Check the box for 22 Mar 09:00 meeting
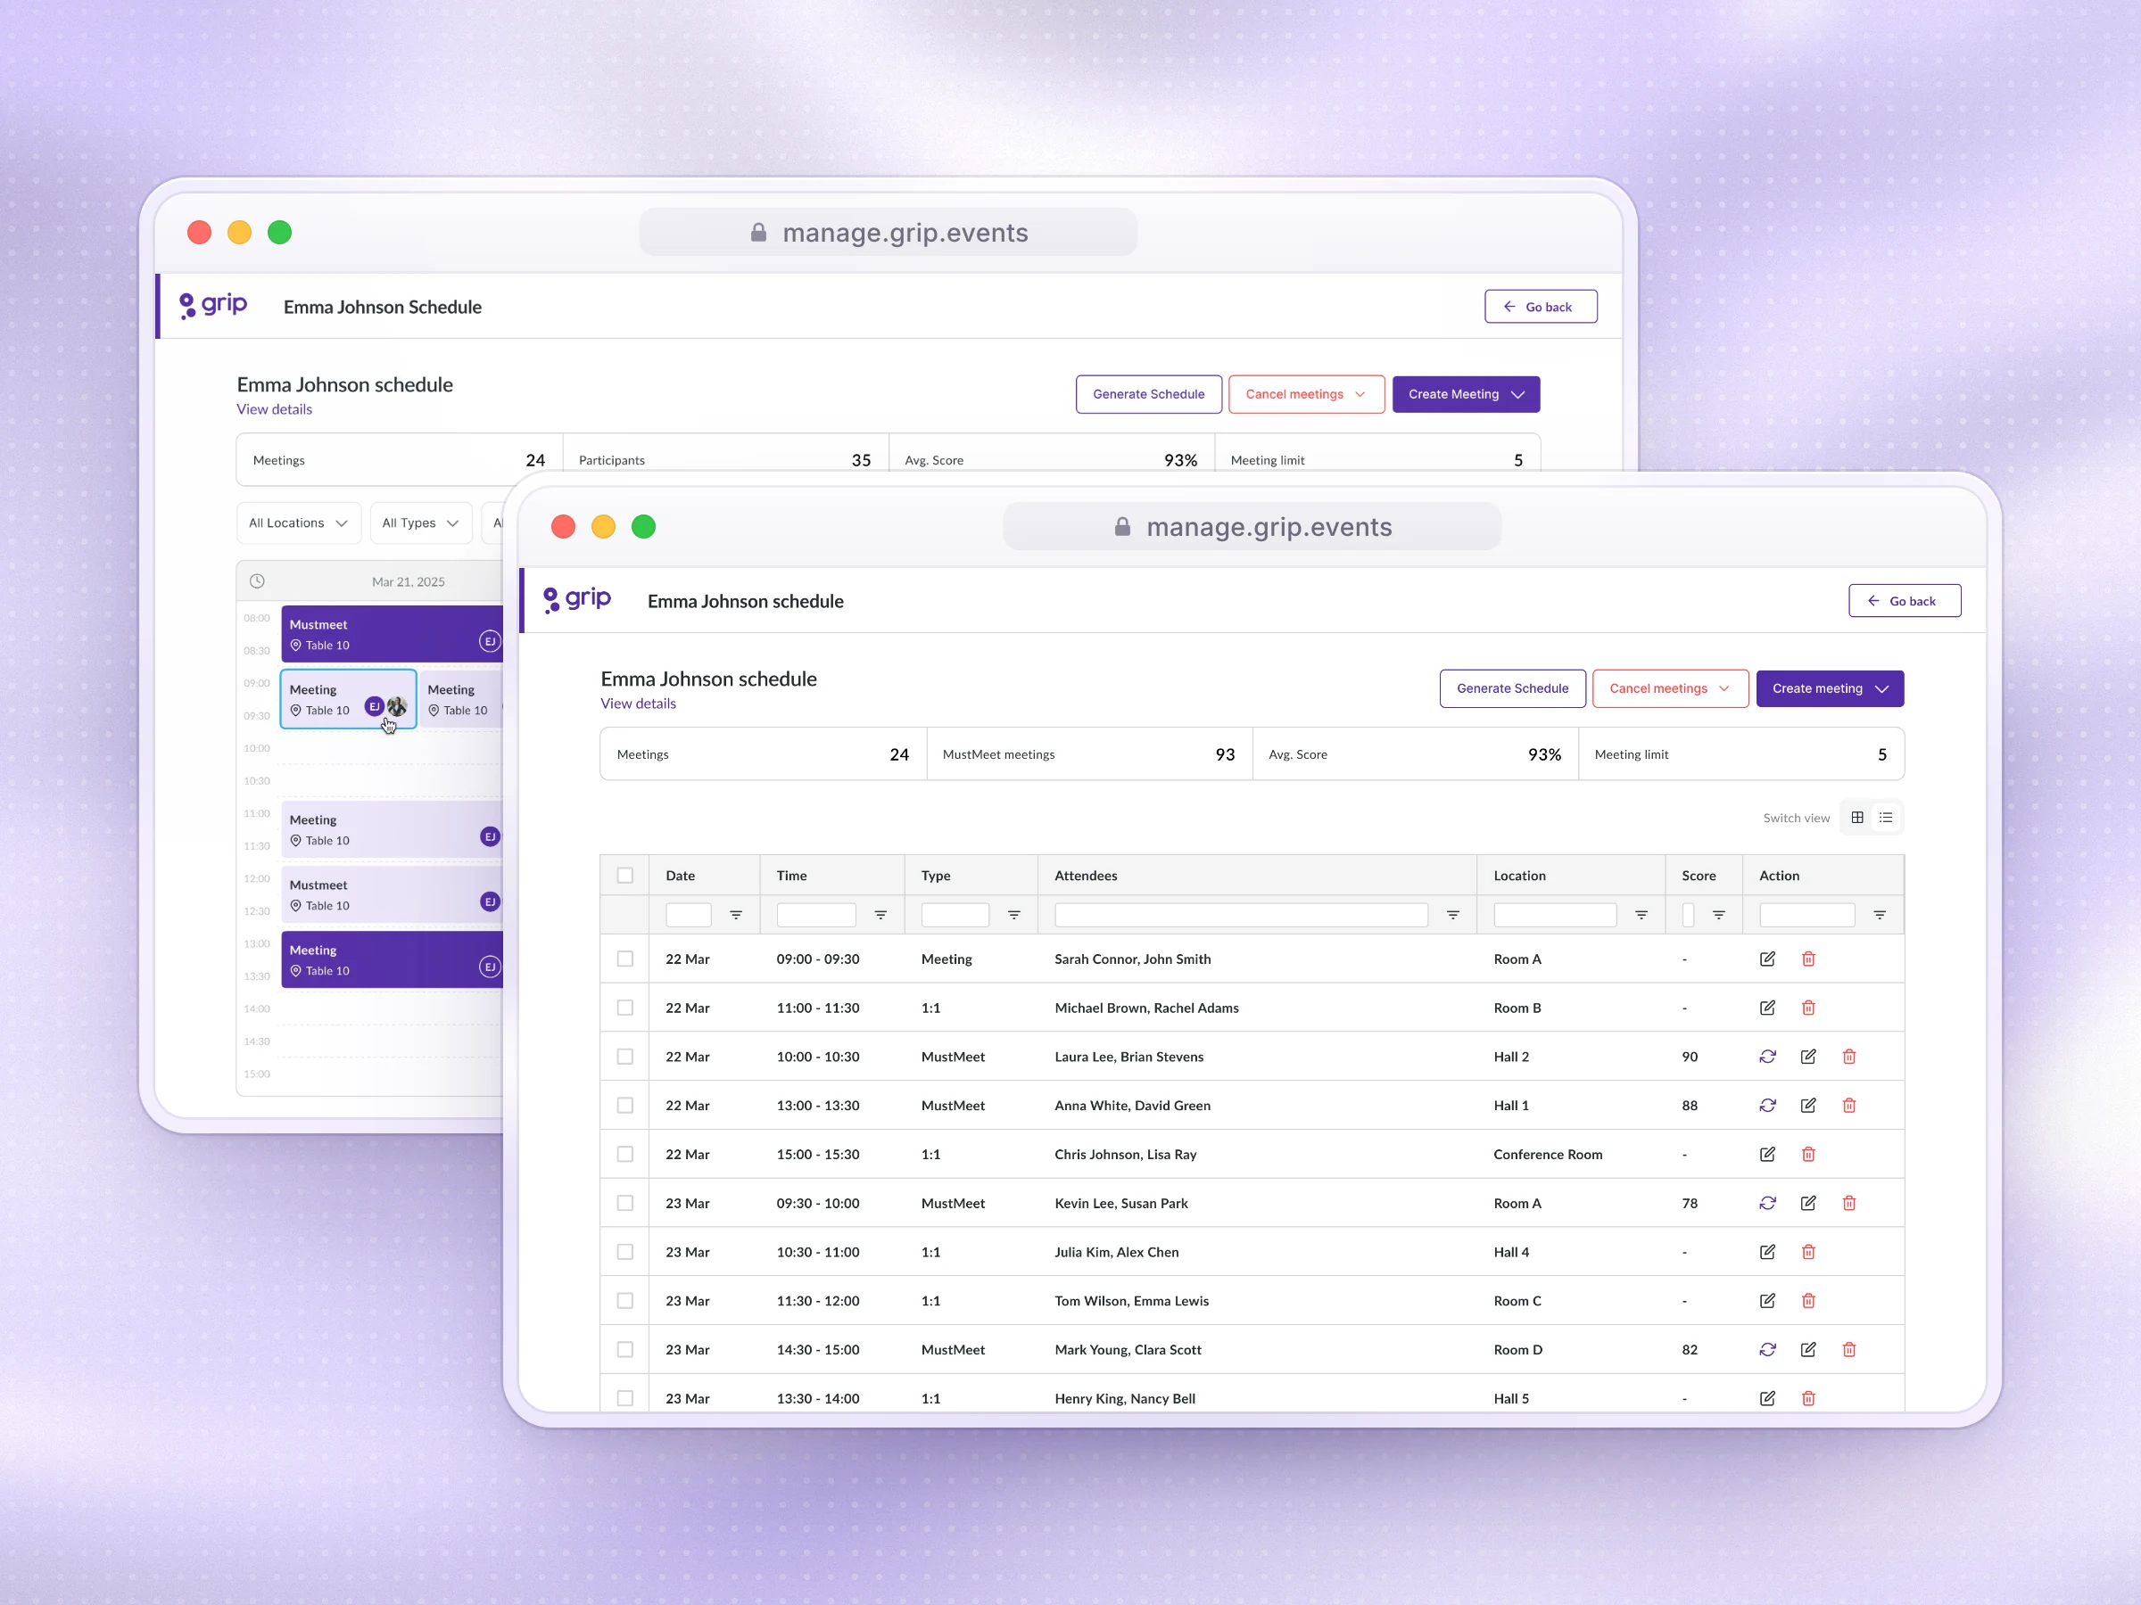The image size is (2141, 1605). click(x=625, y=959)
